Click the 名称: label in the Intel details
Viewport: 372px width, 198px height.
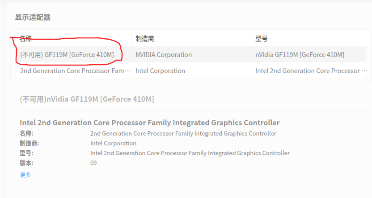click(26, 133)
